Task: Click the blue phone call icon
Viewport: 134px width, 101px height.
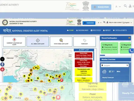Action: (x=131, y=51)
